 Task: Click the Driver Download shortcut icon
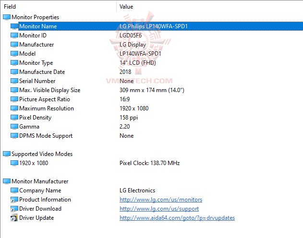[x=14, y=209]
